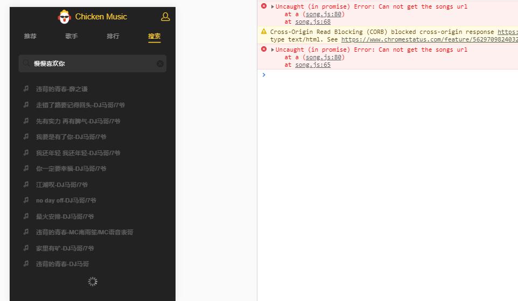This screenshot has width=518, height=301.
Task: Select 违背的青春-MC南雨笙/MC语音表哥 result
Action: click(x=85, y=232)
